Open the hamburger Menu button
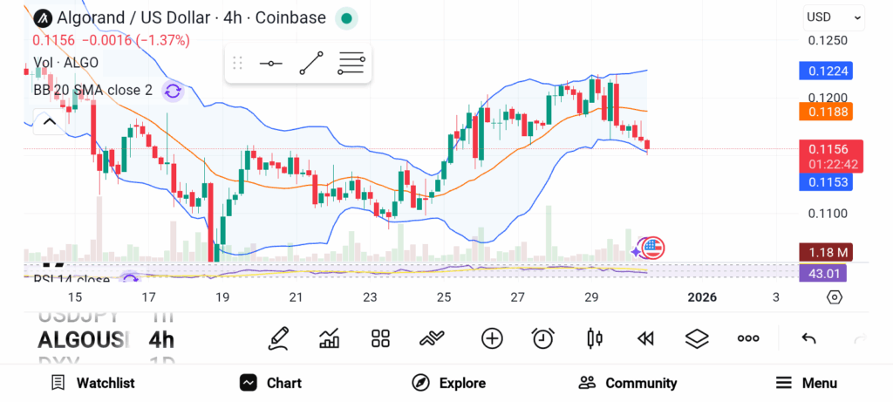 click(x=807, y=383)
